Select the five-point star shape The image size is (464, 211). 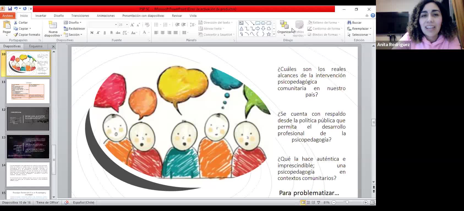click(x=269, y=34)
